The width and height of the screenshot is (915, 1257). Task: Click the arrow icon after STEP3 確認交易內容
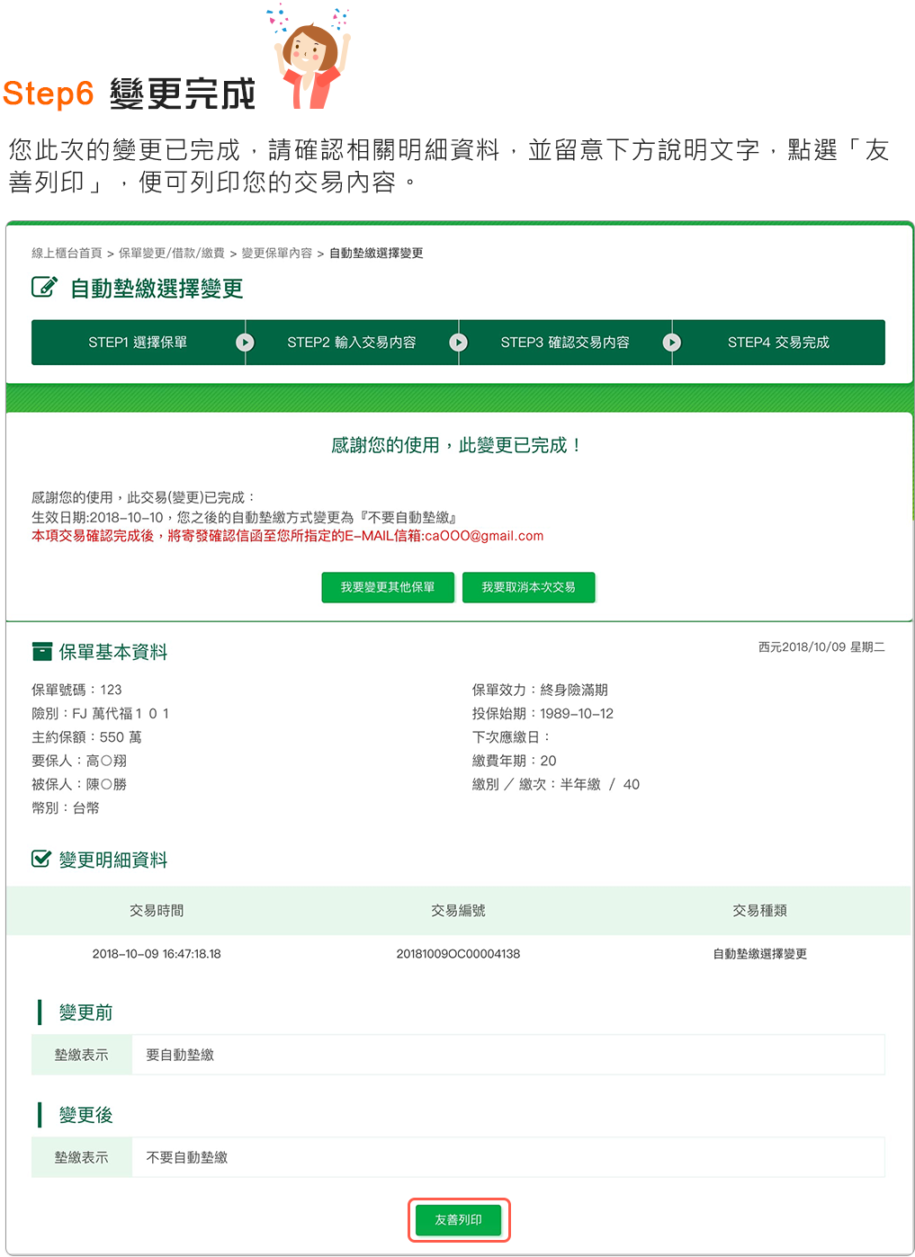coord(671,343)
